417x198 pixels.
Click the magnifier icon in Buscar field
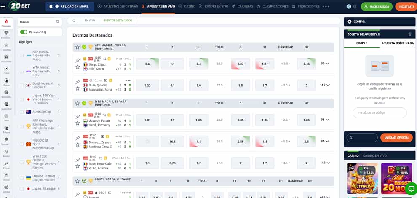(x=58, y=22)
